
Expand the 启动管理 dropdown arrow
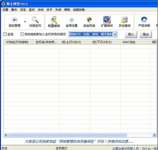[25, 22]
